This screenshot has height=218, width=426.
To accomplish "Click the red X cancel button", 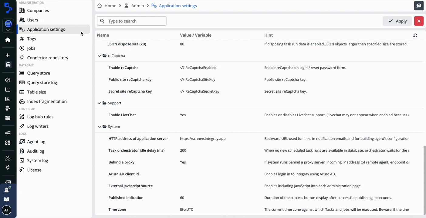I will click(419, 21).
